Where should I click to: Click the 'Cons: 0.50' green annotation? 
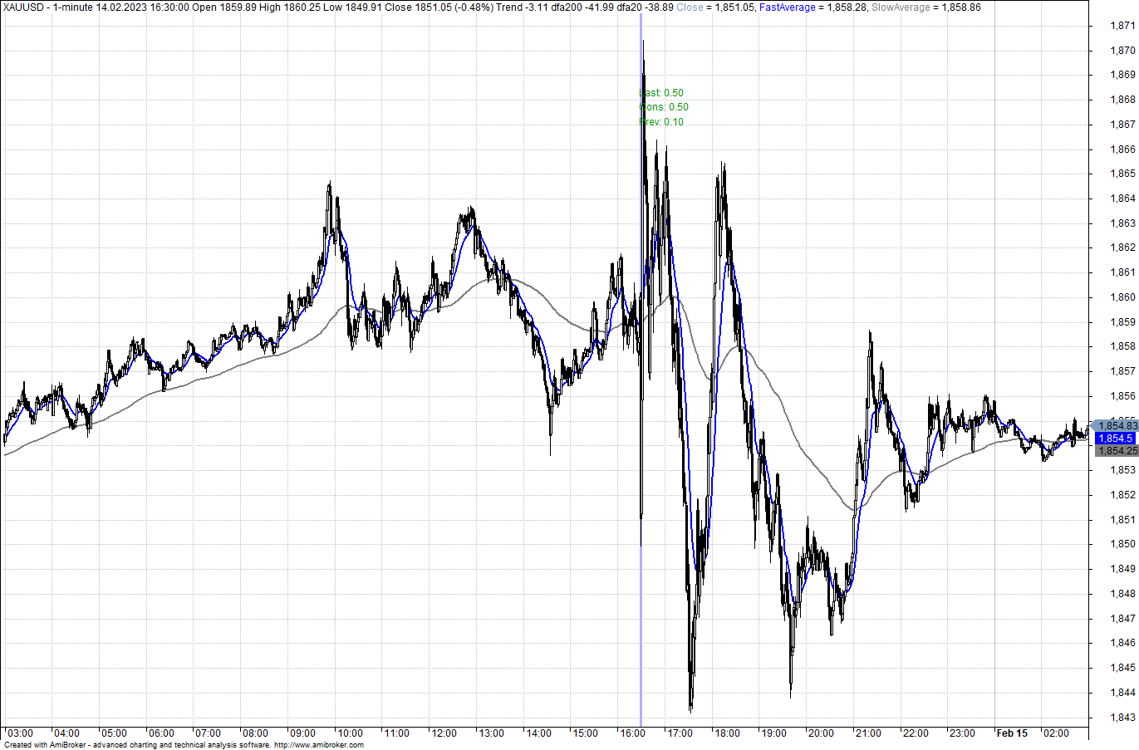click(664, 107)
